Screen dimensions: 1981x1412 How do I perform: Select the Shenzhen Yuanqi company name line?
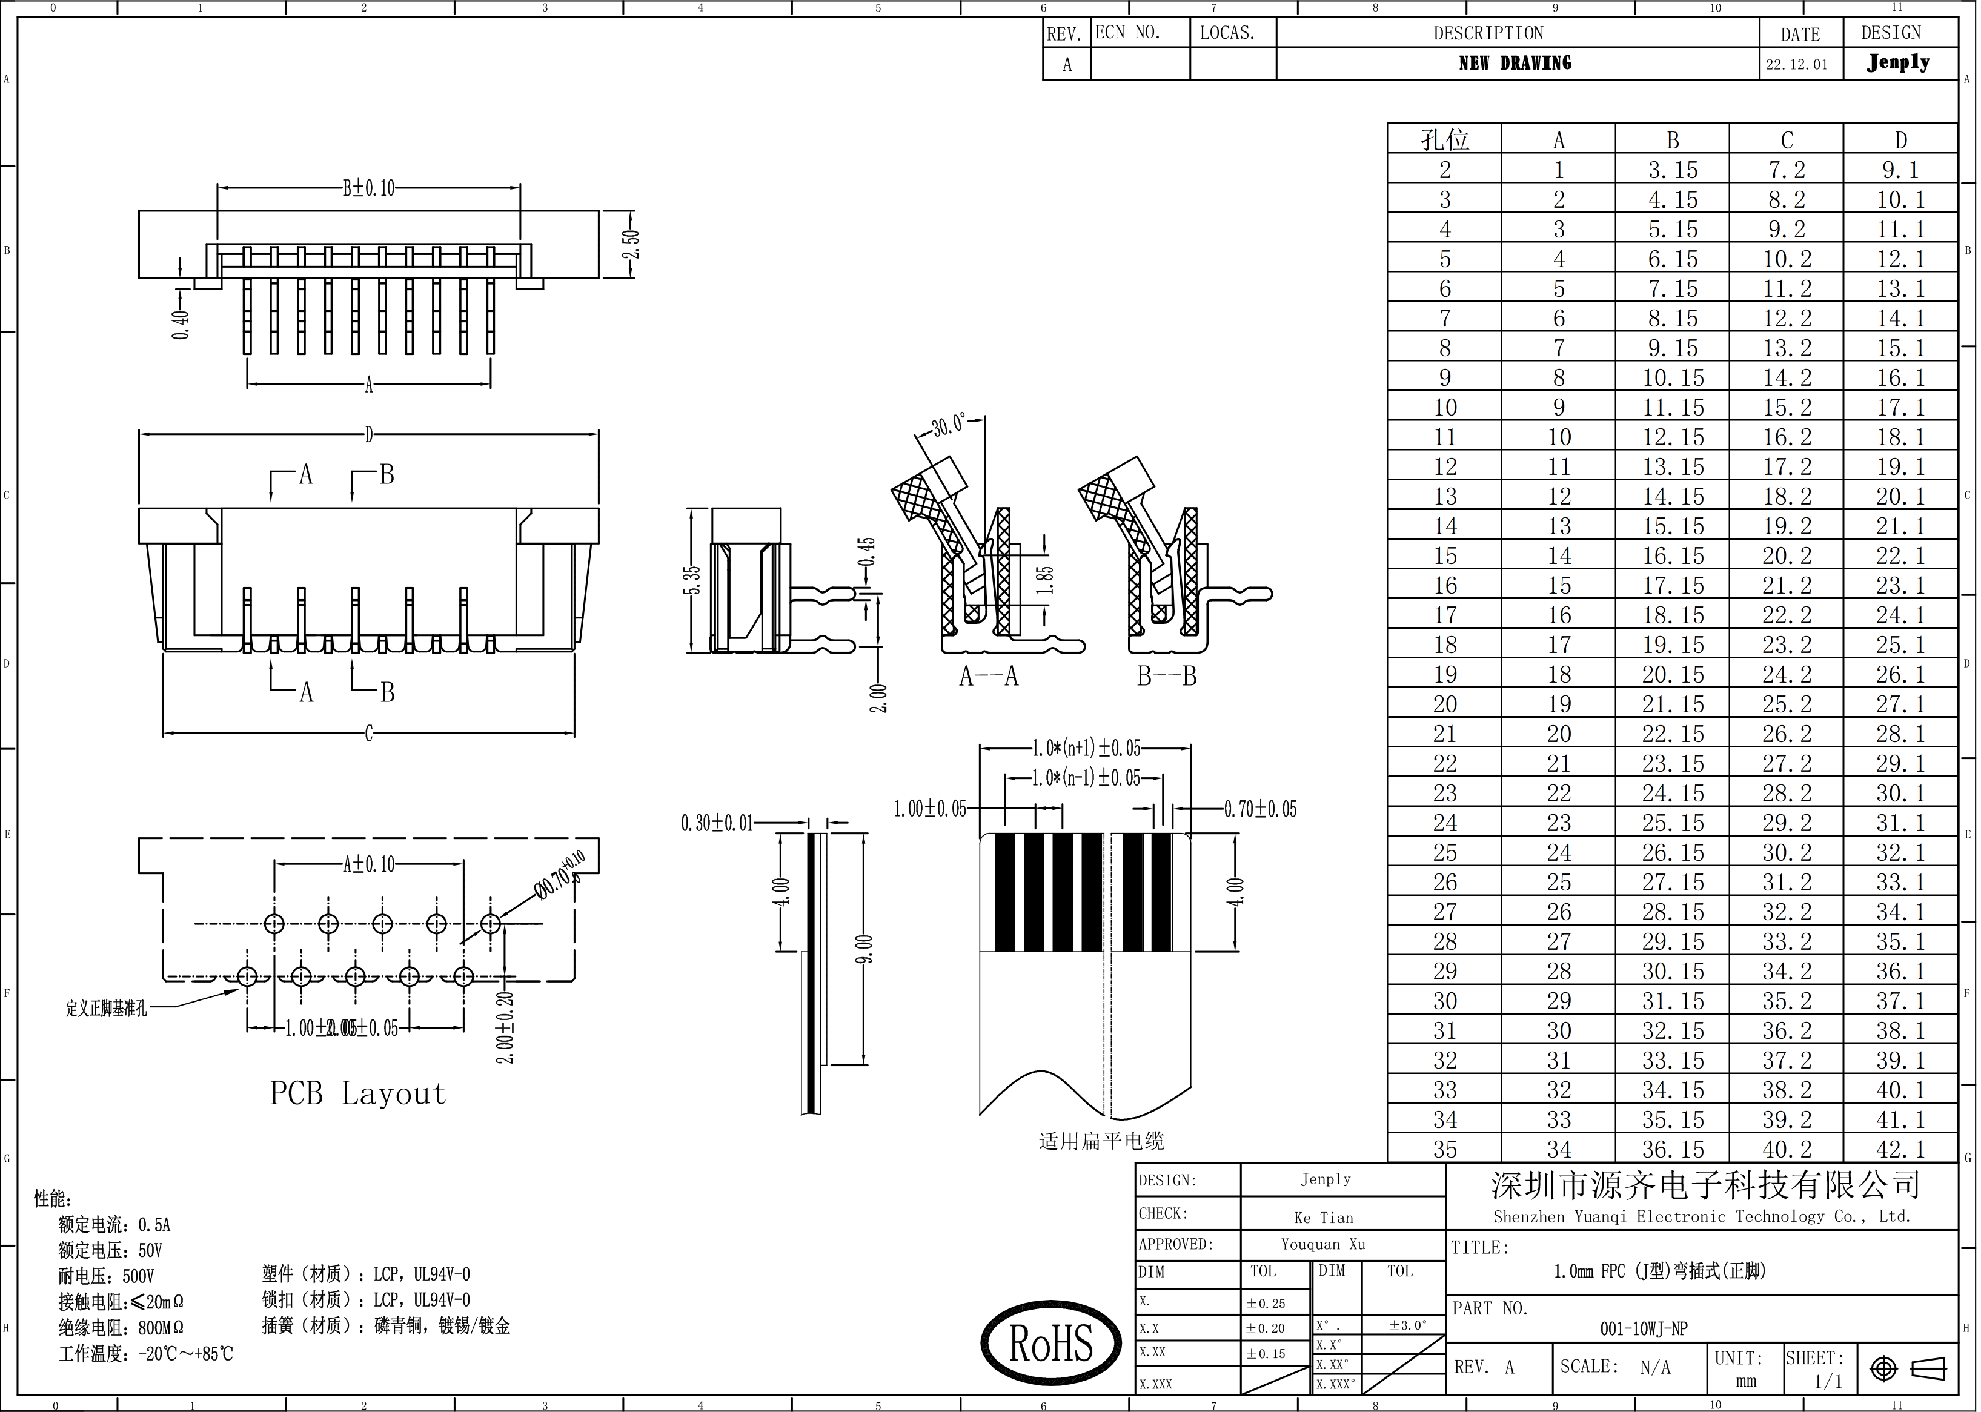click(x=1702, y=1216)
